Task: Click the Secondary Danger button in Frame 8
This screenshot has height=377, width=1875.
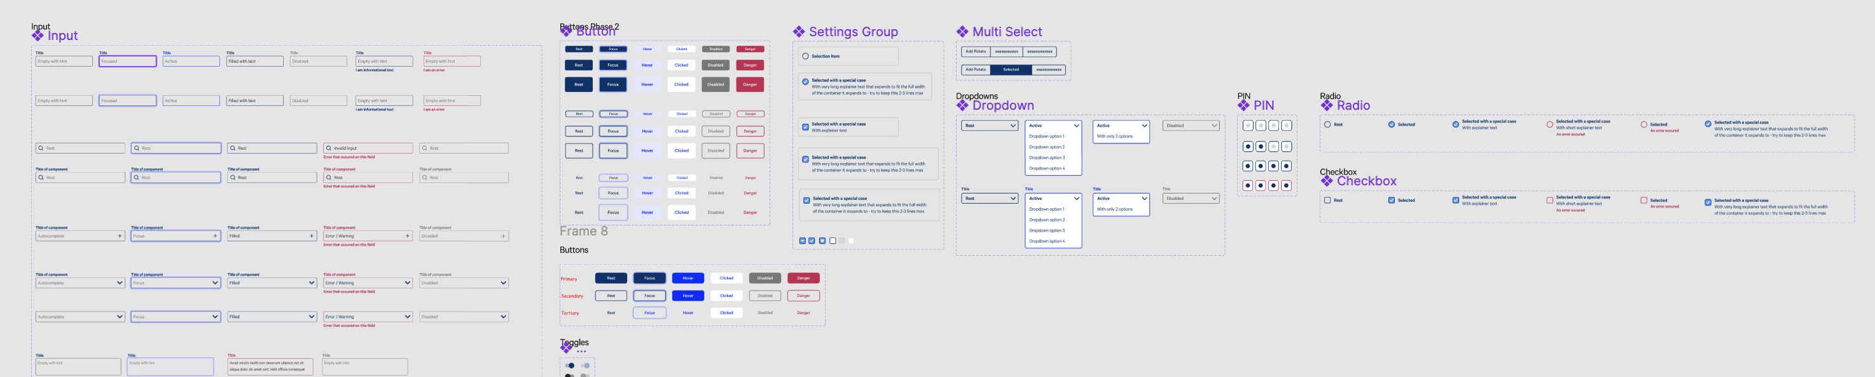Action: pos(803,296)
